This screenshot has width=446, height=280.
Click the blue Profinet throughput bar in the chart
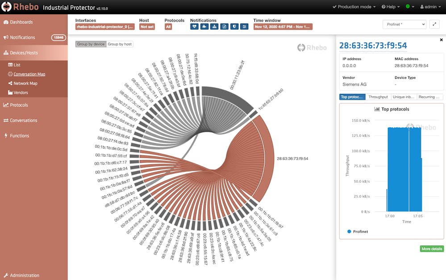(404, 169)
